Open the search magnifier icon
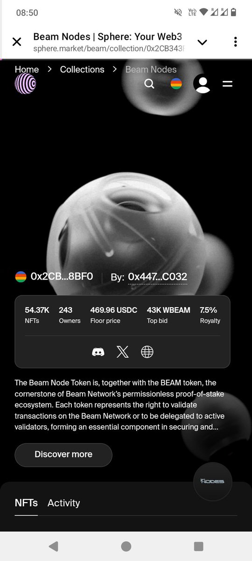 [149, 84]
